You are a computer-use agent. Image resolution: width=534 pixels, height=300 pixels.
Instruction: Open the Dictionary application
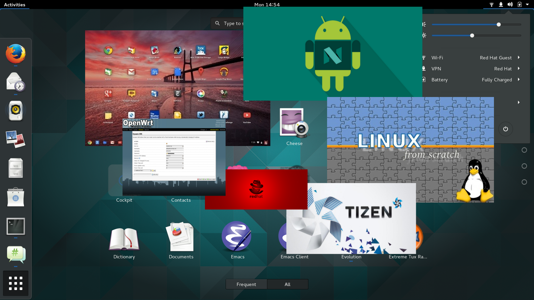click(x=124, y=238)
